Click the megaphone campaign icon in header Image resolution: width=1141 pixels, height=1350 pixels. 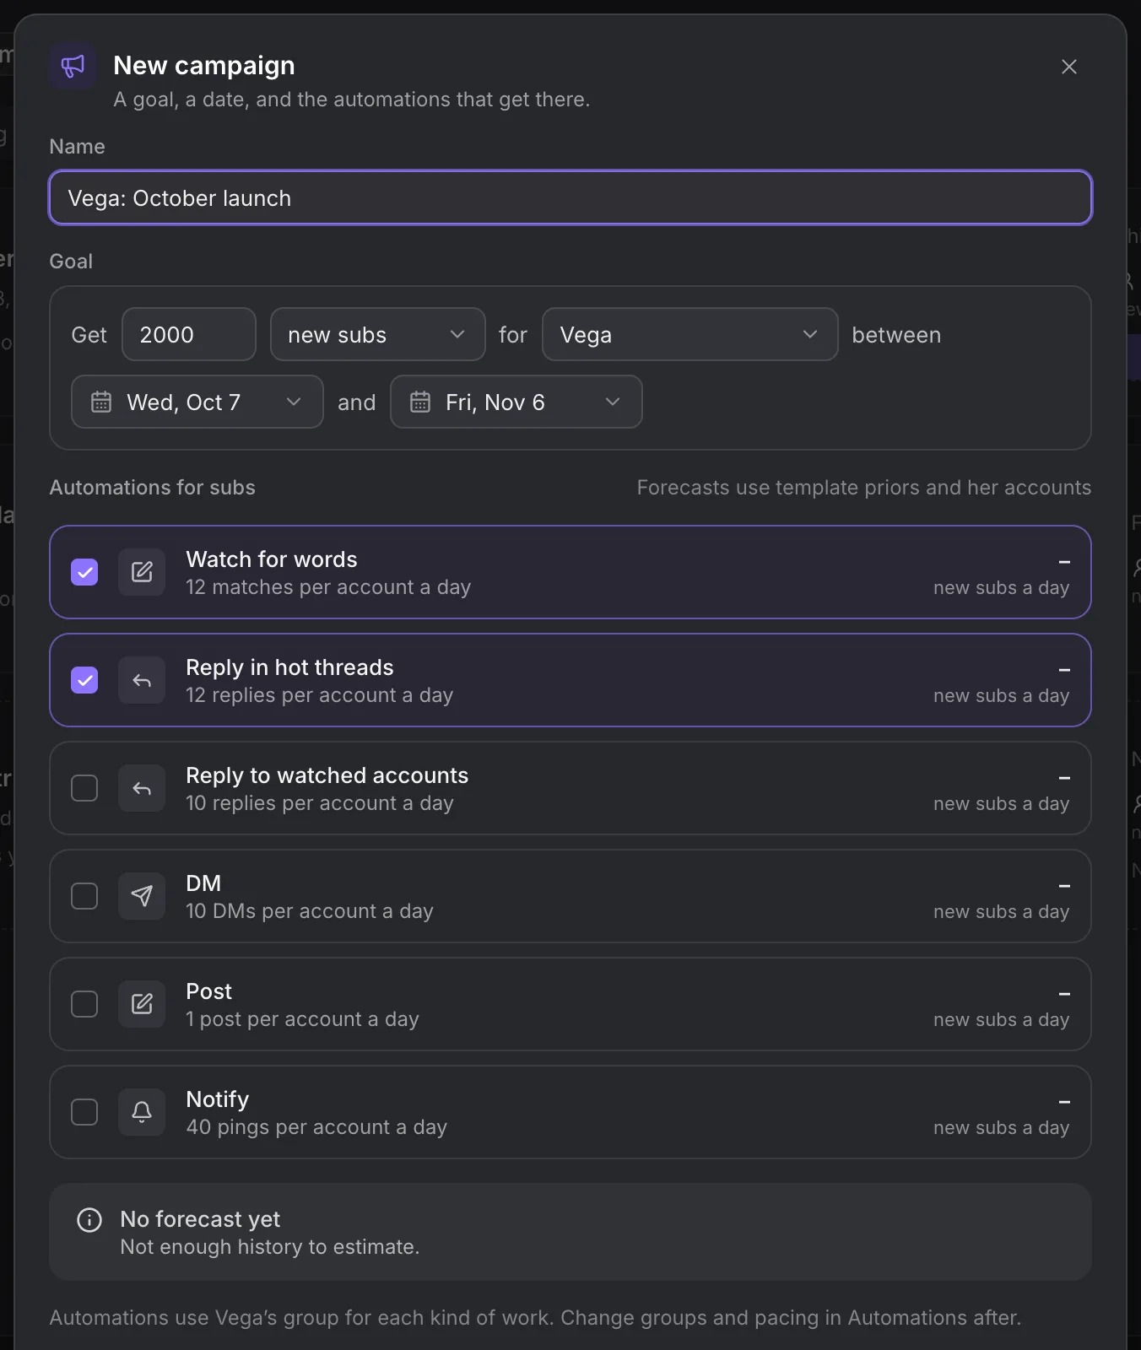click(73, 66)
